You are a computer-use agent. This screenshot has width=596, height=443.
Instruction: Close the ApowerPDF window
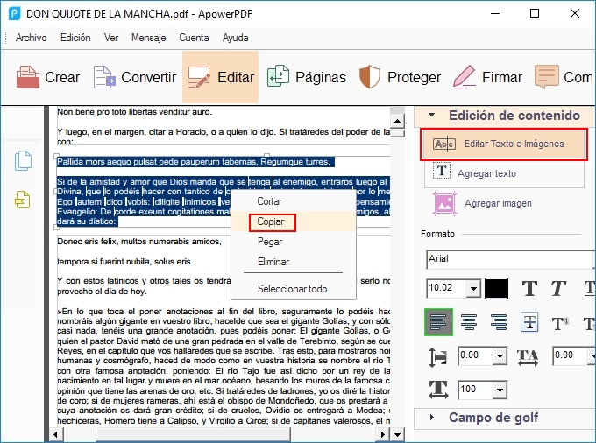tap(575, 14)
